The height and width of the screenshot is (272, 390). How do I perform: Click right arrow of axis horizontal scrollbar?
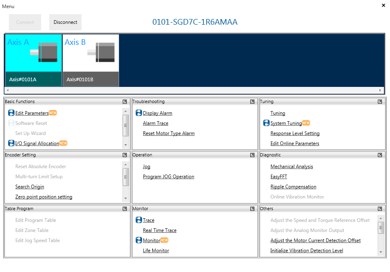tap(380, 90)
